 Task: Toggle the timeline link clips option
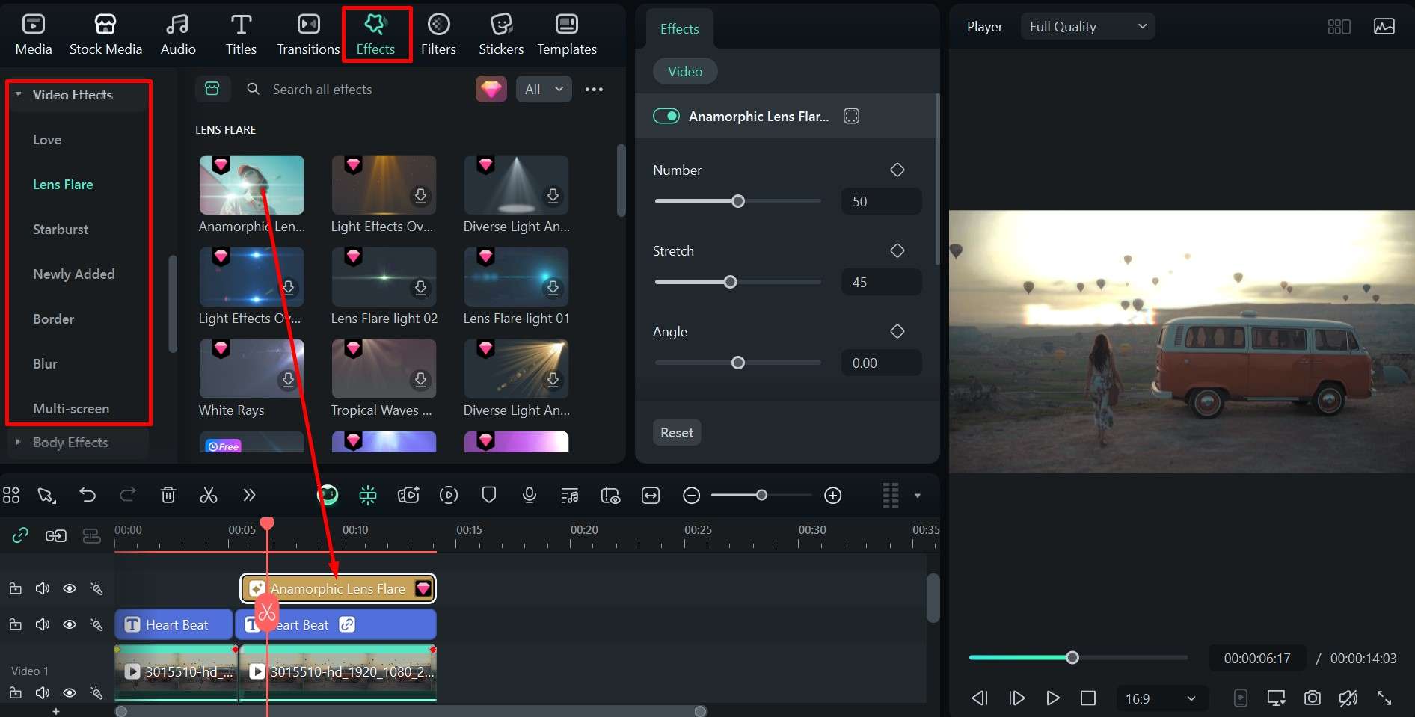(20, 535)
